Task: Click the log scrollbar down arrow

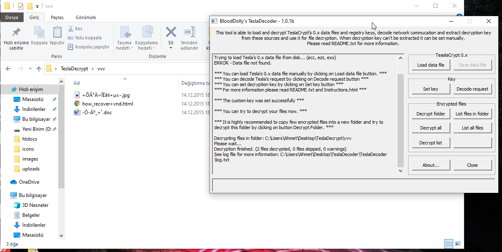Action: (400, 170)
